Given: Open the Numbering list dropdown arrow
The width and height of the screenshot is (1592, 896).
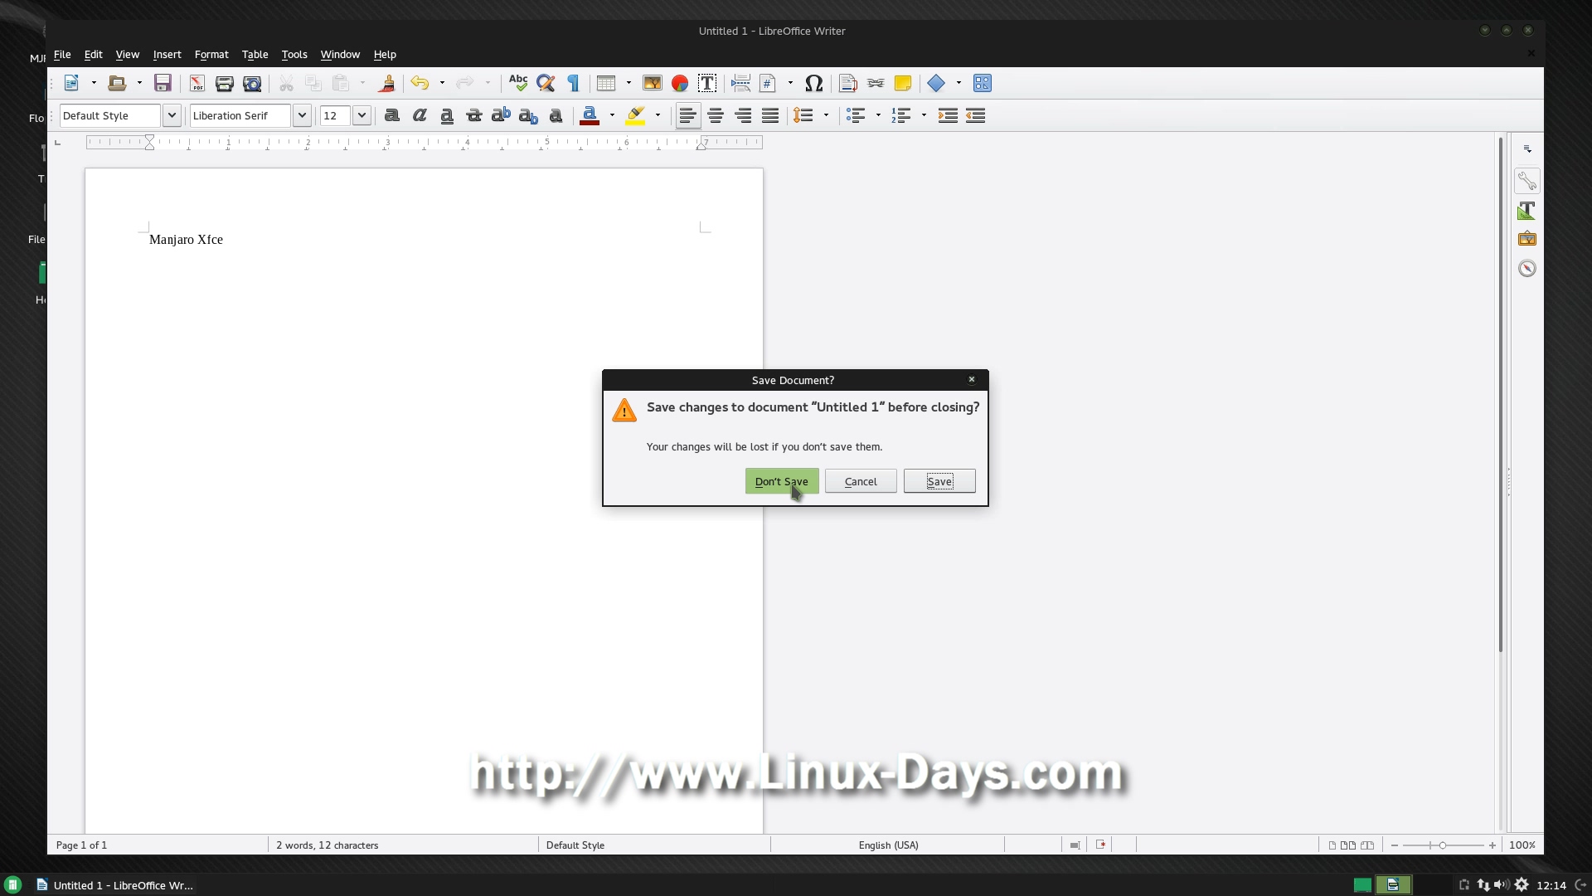Looking at the screenshot, I should (924, 116).
